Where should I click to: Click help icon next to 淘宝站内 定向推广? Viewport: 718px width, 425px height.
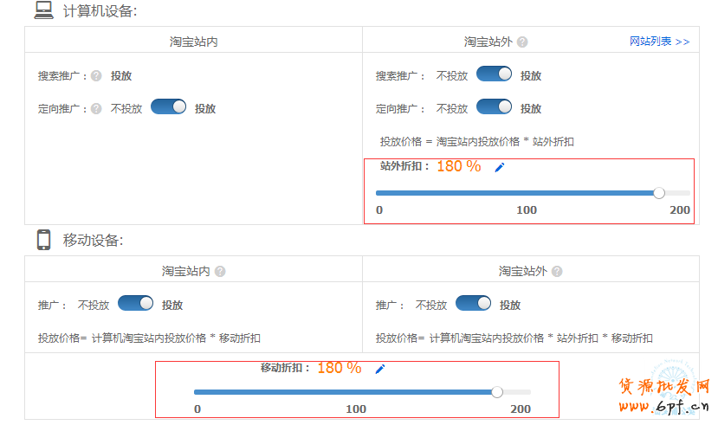tap(96, 109)
